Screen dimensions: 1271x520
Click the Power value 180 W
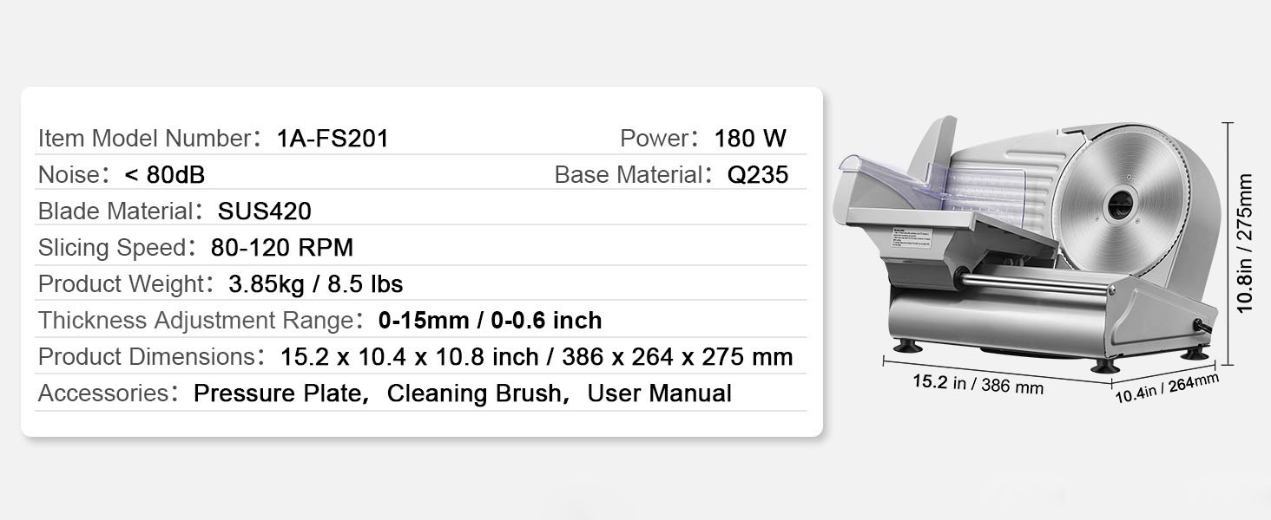click(x=750, y=139)
